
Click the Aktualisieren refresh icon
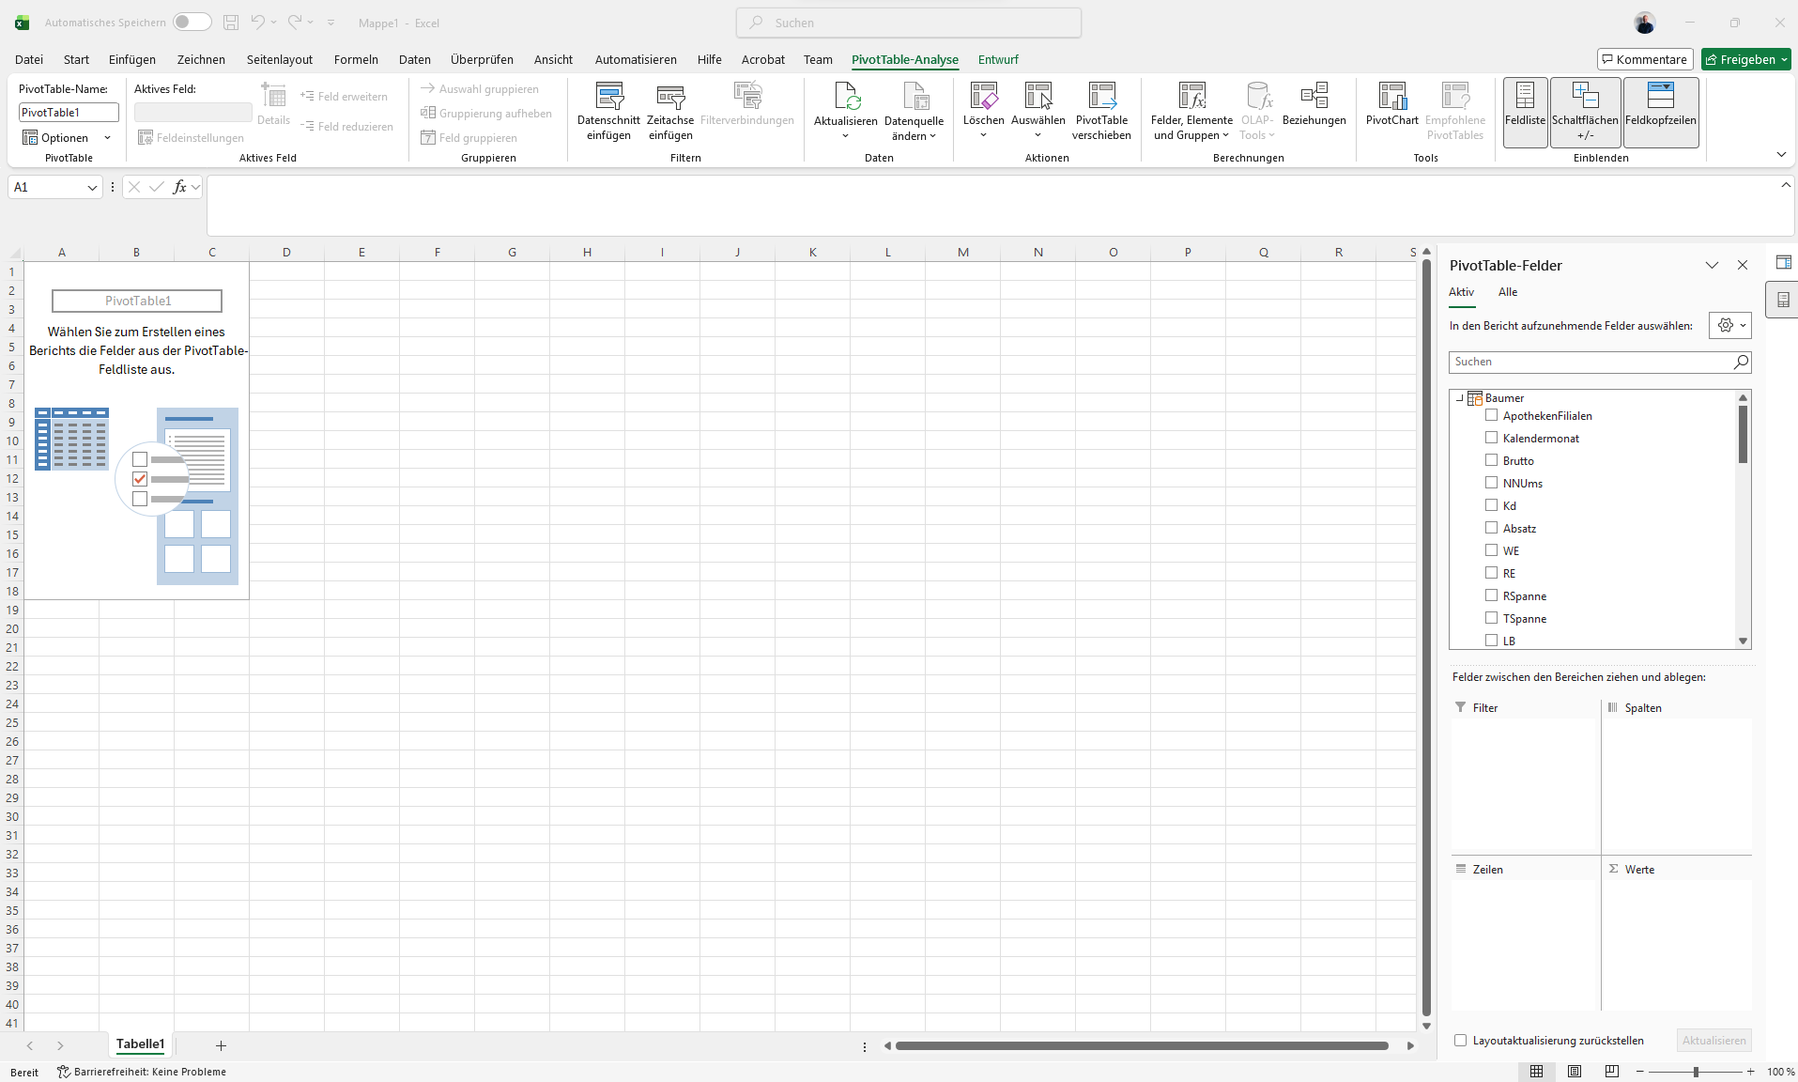846,97
